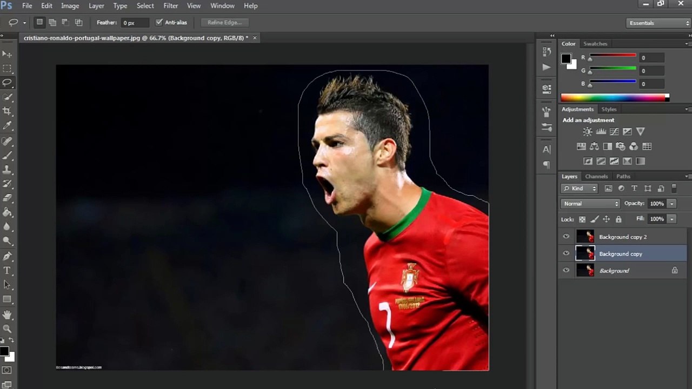Toggle Lock all for layer
The width and height of the screenshot is (692, 389).
618,219
